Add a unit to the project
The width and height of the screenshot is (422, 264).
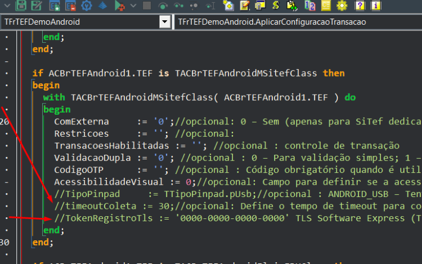[55, 6]
